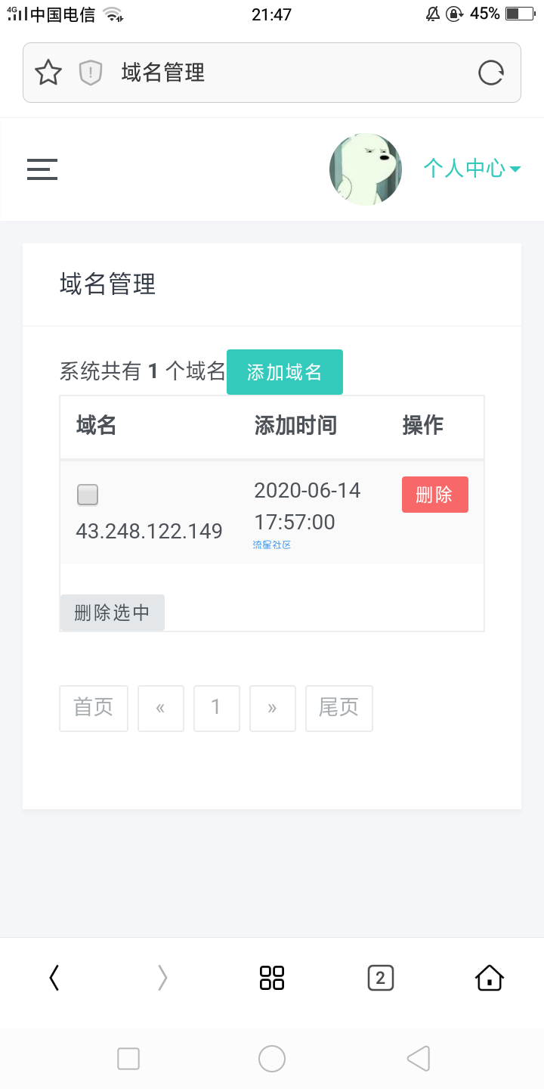Go to 首页 pagination item
This screenshot has width=544, height=1089.
point(94,708)
